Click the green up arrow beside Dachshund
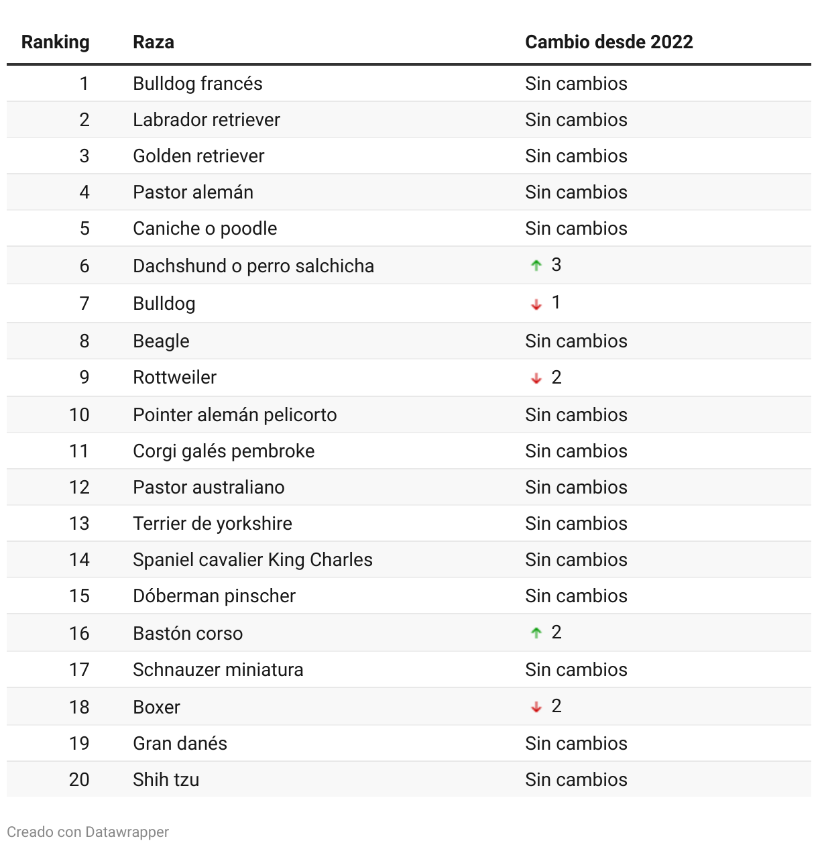 click(x=536, y=266)
